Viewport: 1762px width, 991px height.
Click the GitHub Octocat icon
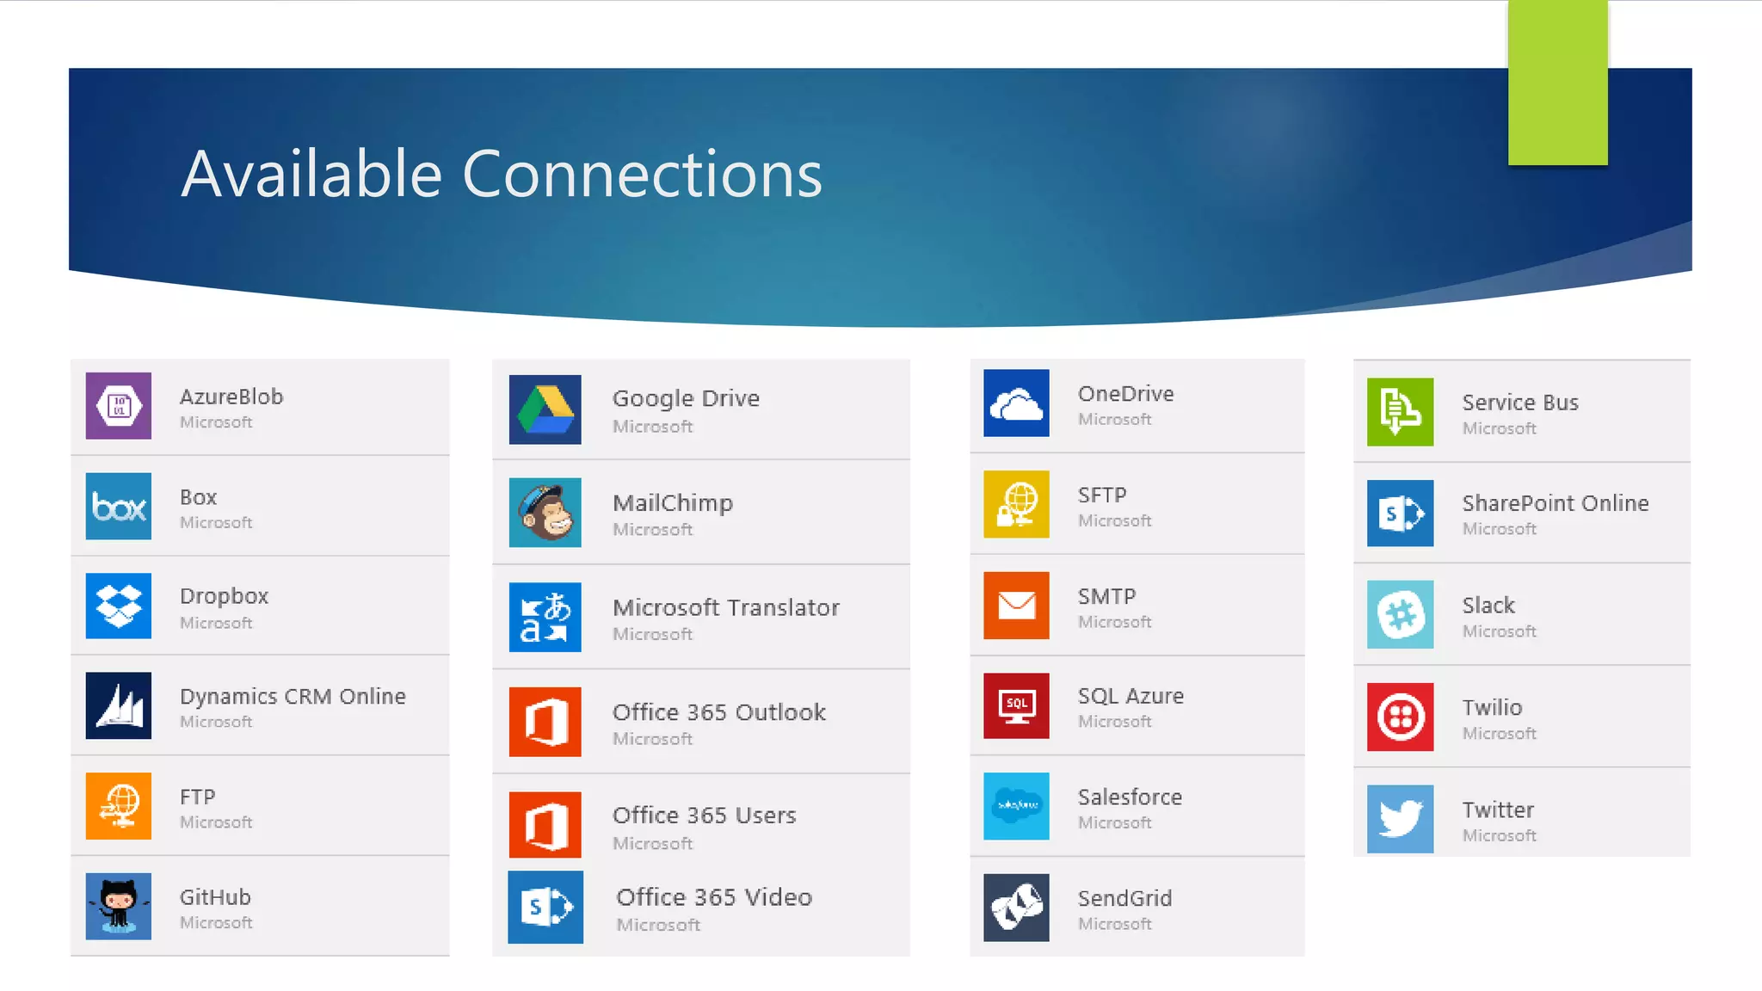click(119, 906)
